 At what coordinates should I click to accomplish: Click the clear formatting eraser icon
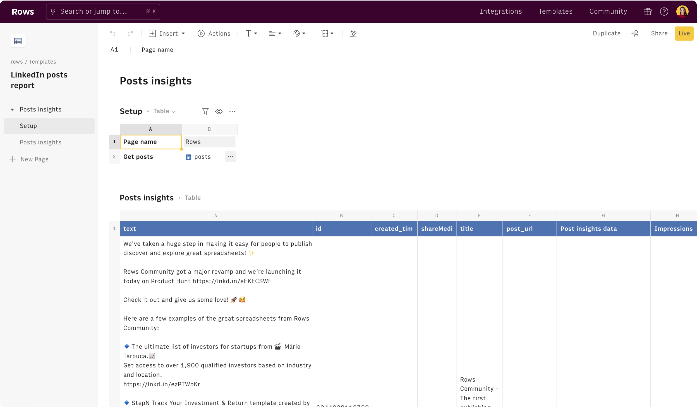[353, 33]
